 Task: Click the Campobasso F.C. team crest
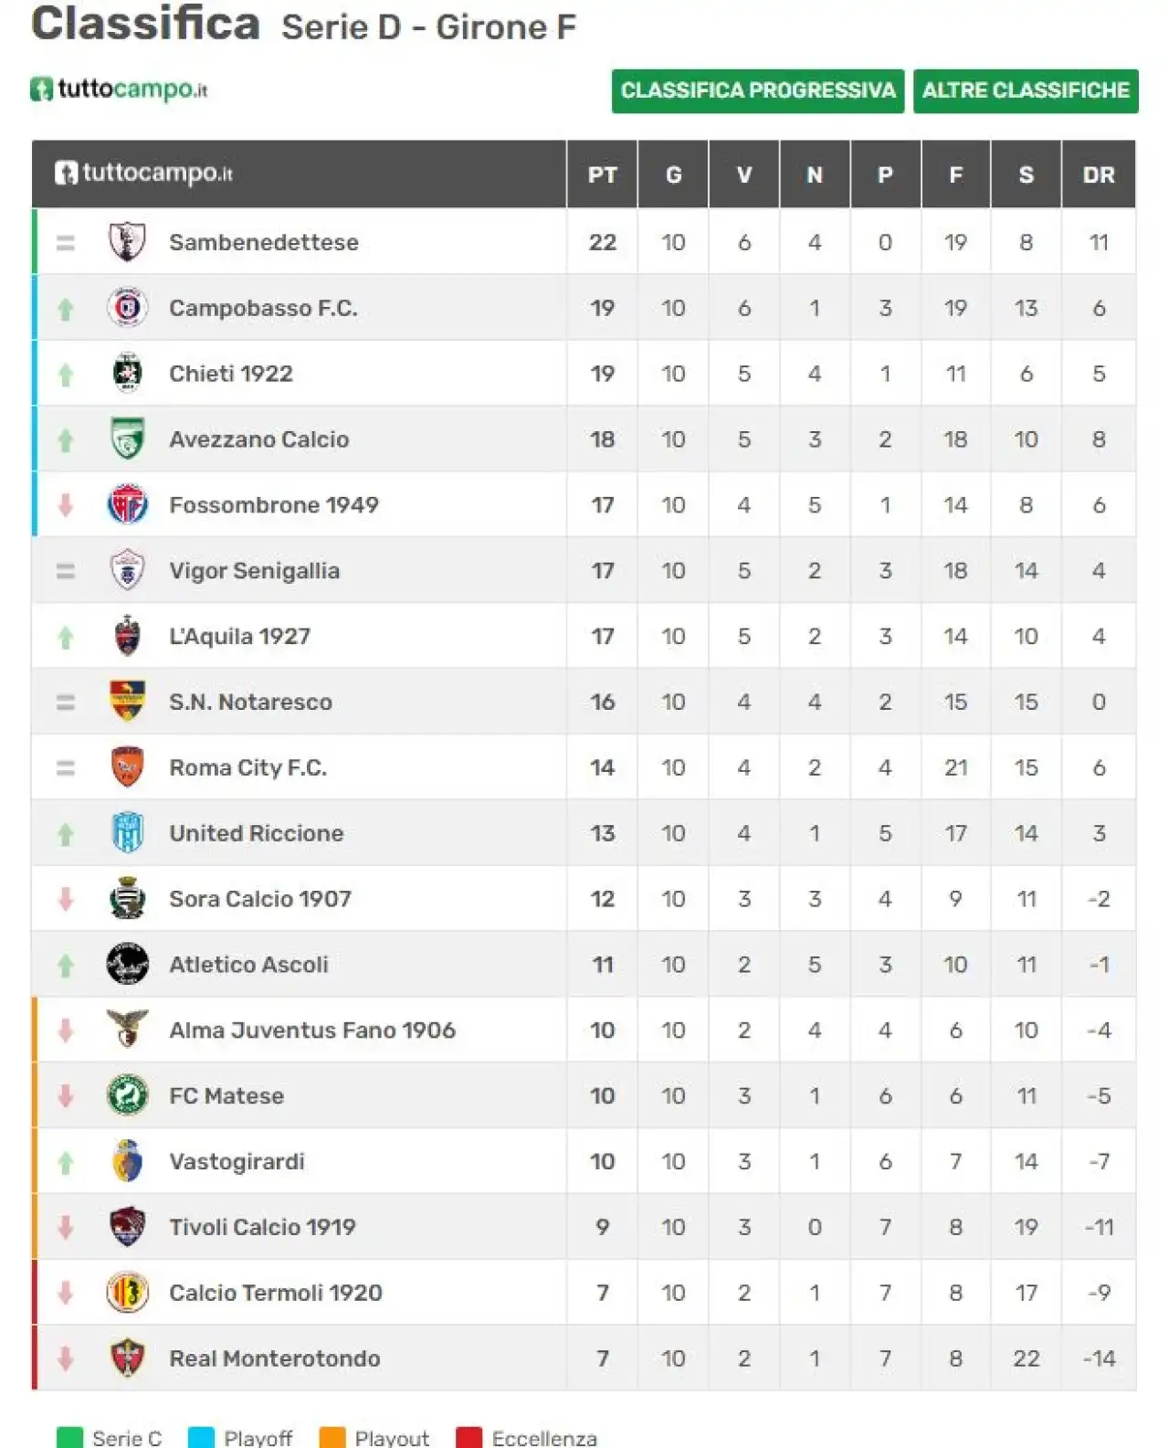(127, 308)
